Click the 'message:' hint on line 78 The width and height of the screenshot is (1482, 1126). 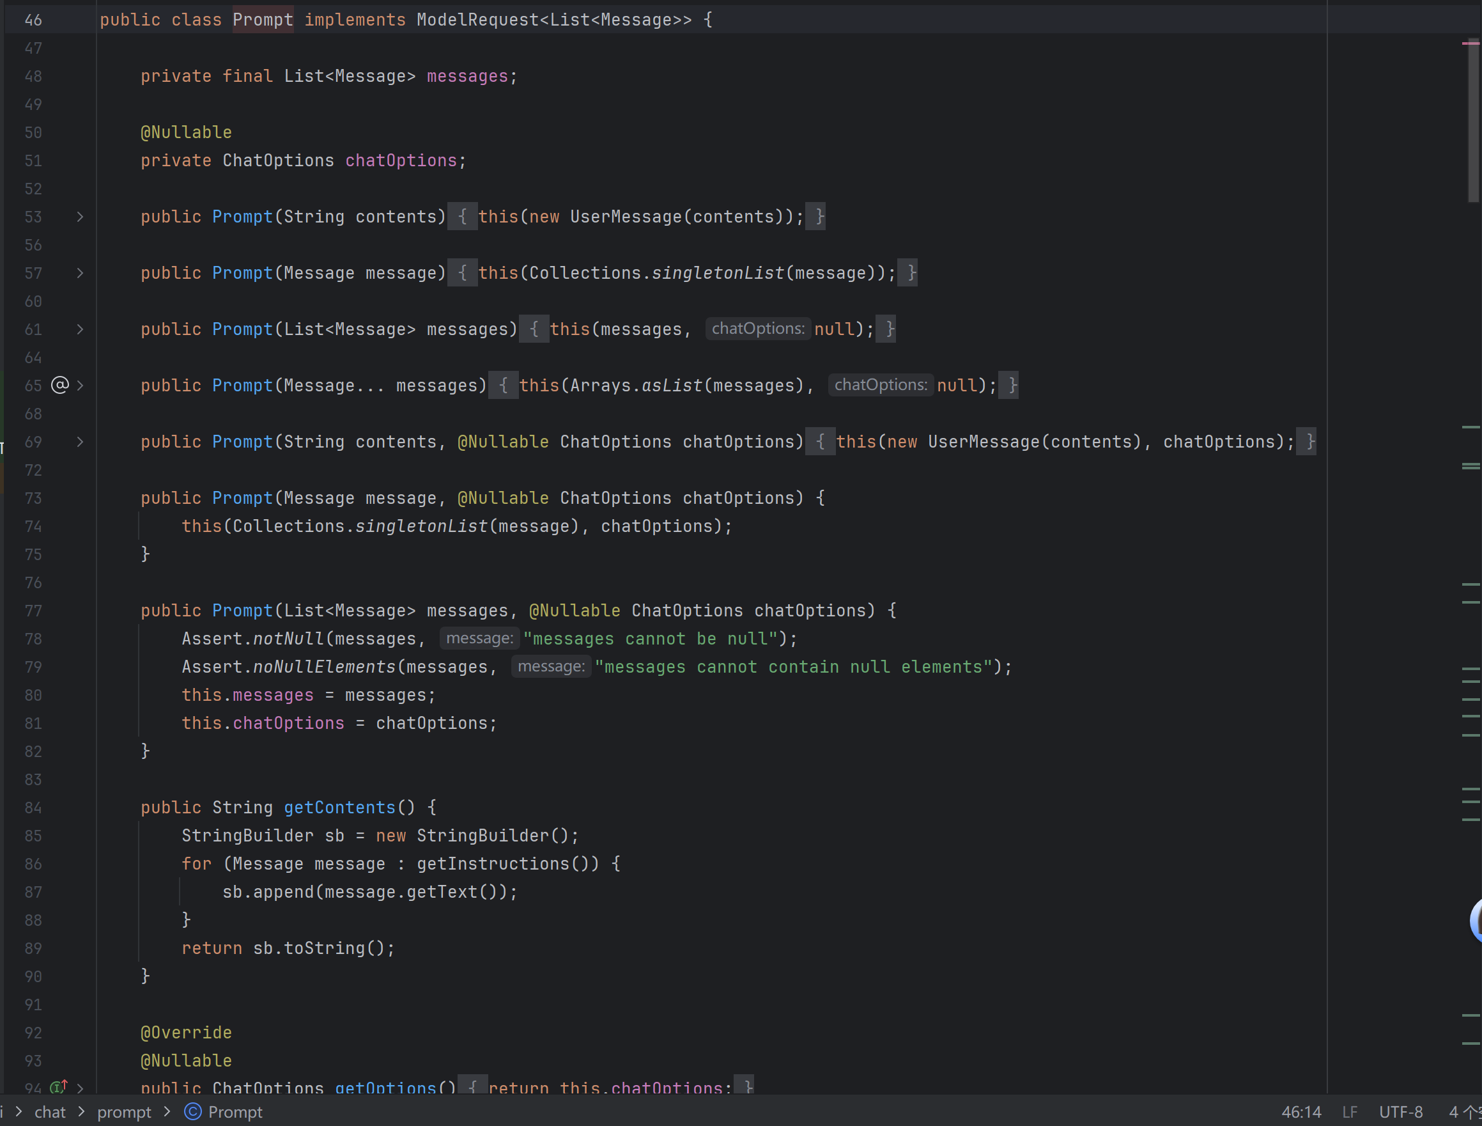point(480,638)
